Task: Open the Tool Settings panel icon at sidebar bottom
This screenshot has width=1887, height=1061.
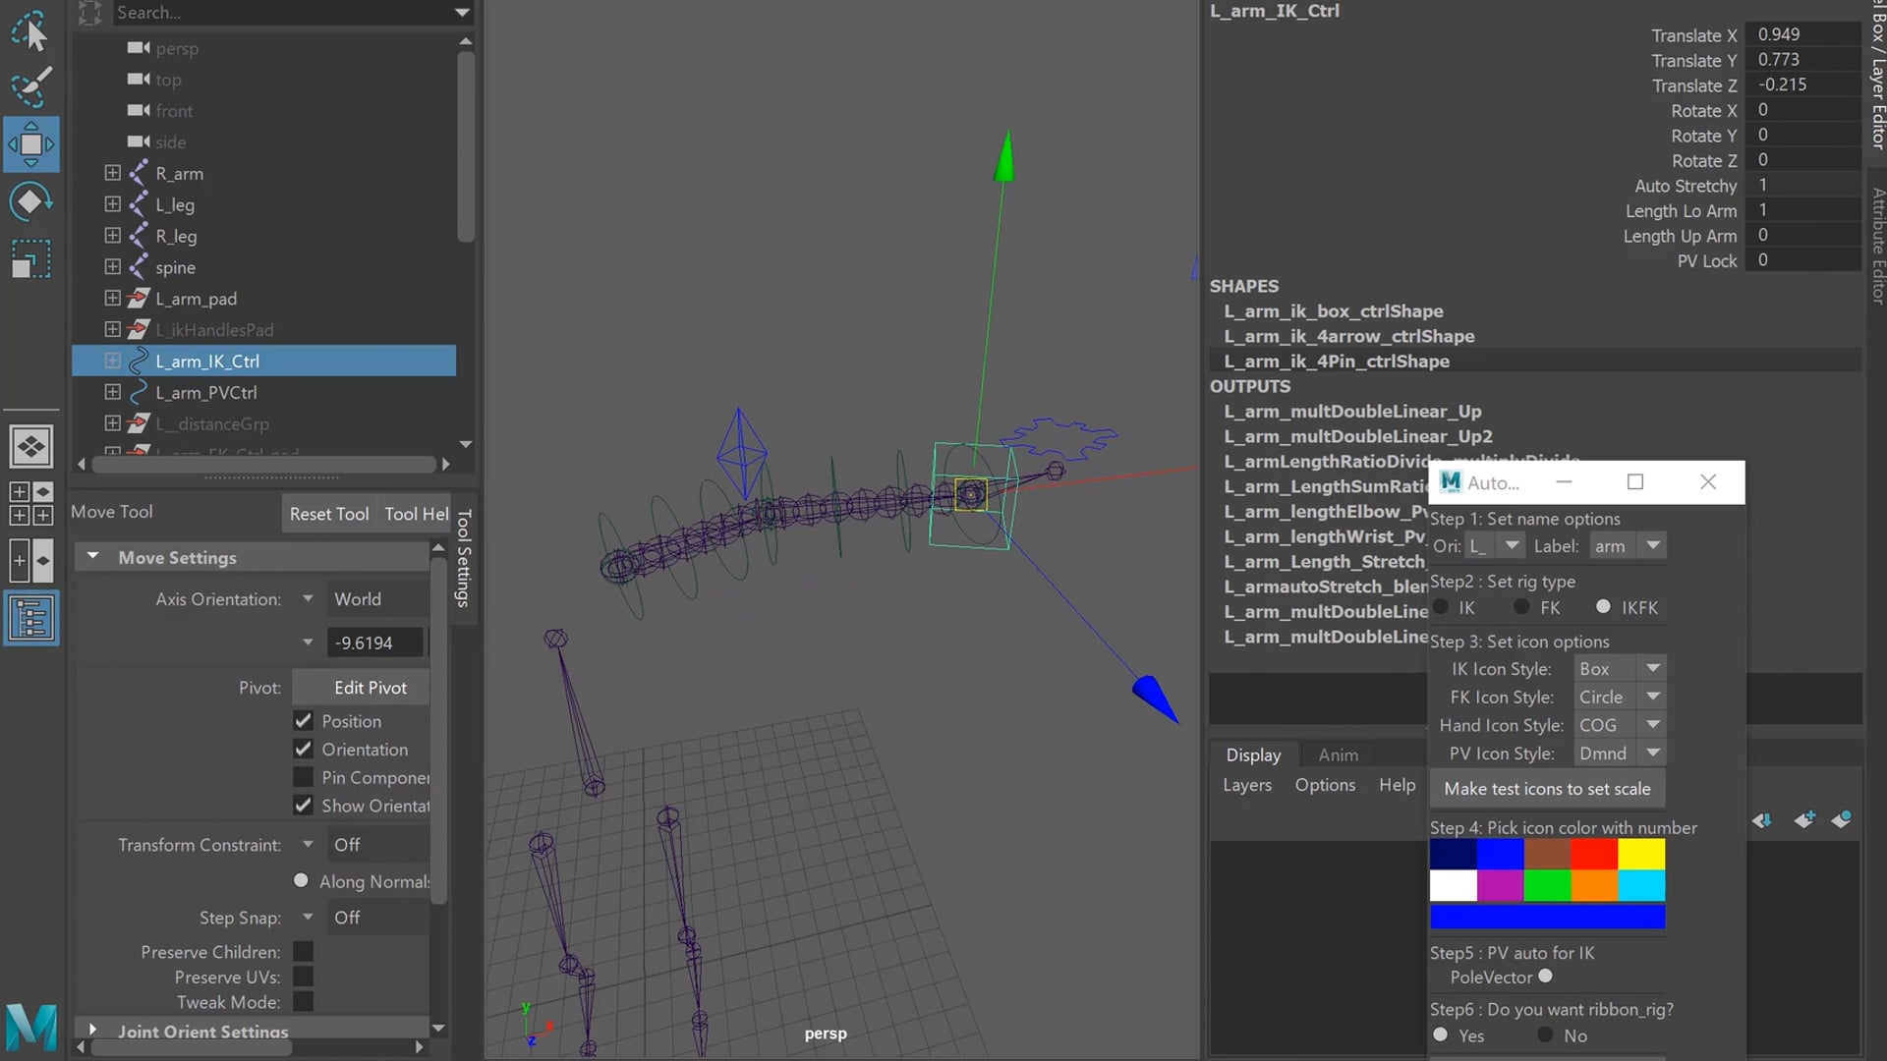Action: tap(30, 618)
